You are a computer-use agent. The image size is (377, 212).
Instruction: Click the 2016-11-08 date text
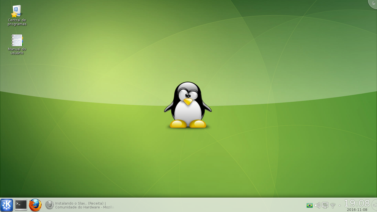(357, 210)
